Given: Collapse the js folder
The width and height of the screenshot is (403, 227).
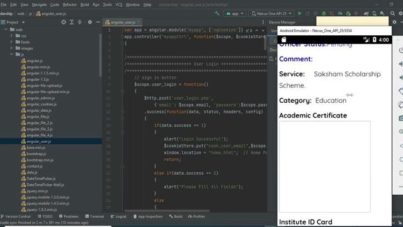Looking at the screenshot, I should pyautogui.click(x=11, y=54).
